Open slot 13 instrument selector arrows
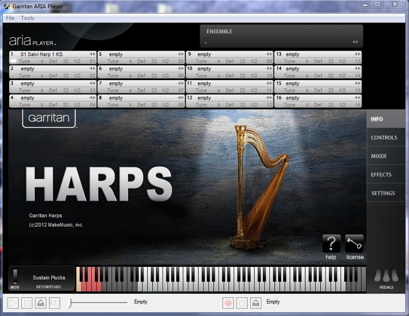This screenshot has height=316, width=409. 358,54
